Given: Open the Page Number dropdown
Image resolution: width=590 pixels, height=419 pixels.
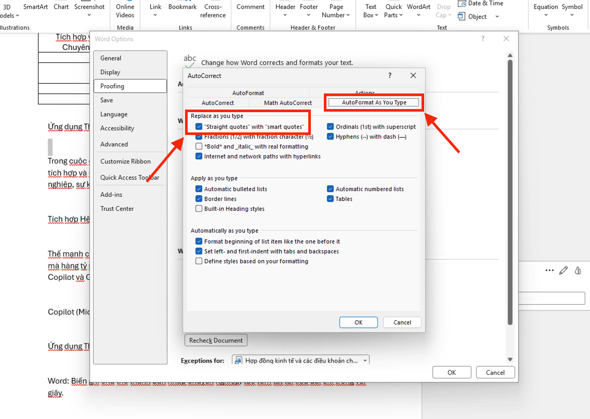Looking at the screenshot, I should (x=336, y=11).
